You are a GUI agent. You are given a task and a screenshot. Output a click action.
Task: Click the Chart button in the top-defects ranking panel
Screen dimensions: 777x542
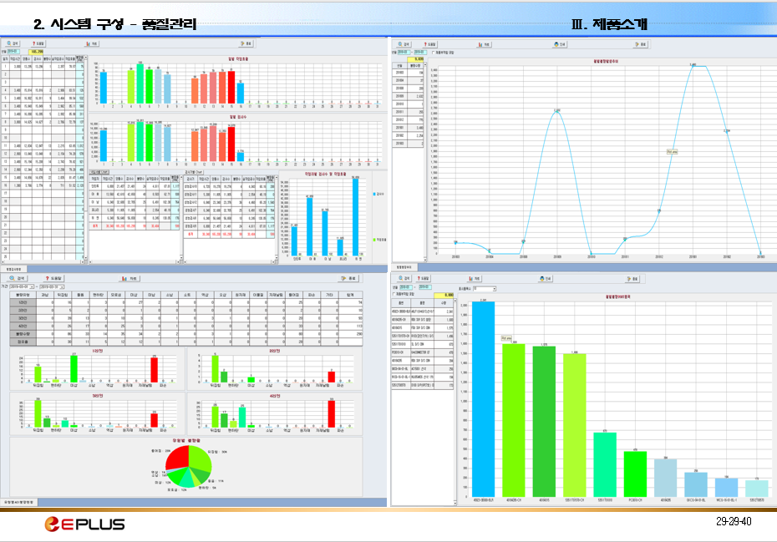pyautogui.click(x=475, y=278)
